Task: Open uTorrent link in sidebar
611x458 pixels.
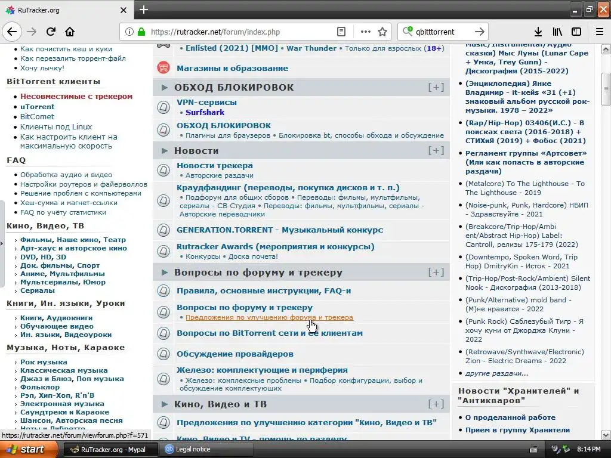Action: tap(38, 106)
